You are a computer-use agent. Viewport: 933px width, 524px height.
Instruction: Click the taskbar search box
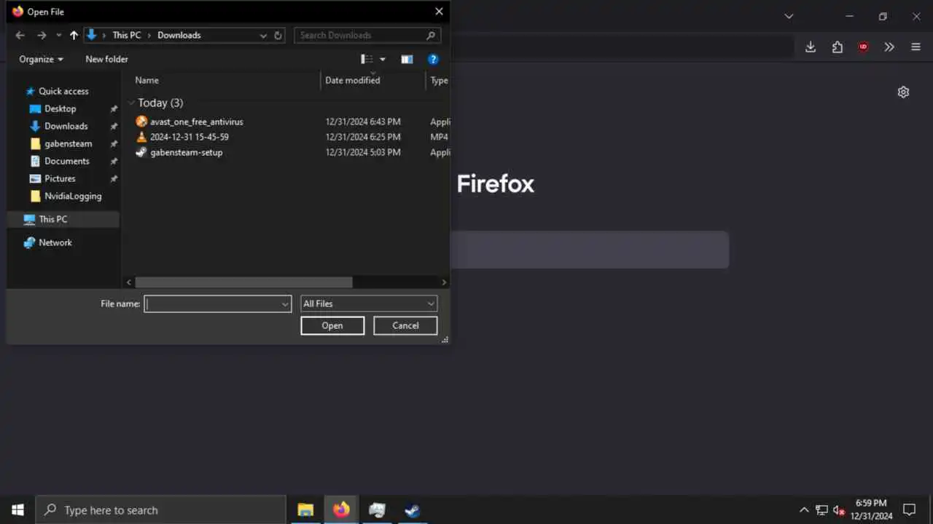click(x=160, y=510)
